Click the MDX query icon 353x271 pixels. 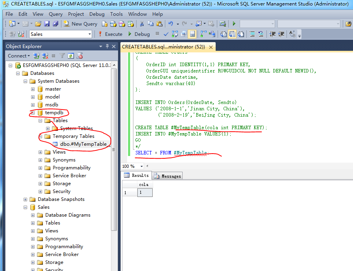113,24
